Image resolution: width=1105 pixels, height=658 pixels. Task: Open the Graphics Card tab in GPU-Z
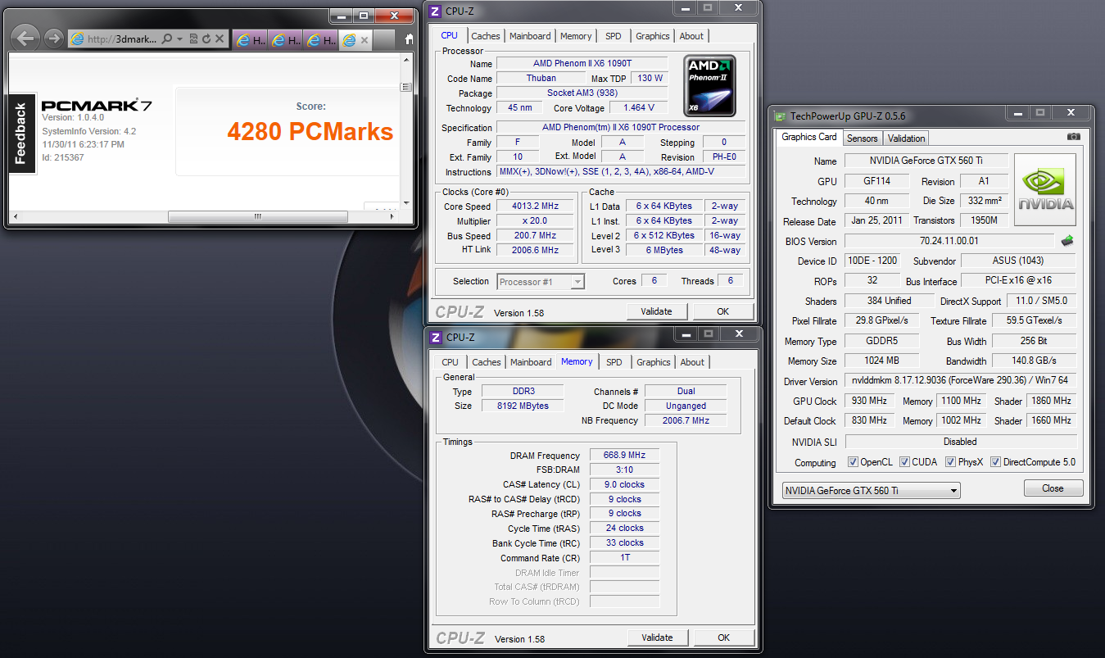coord(809,138)
